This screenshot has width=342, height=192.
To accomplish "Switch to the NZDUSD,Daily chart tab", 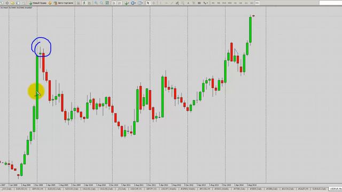I will (71, 189).
